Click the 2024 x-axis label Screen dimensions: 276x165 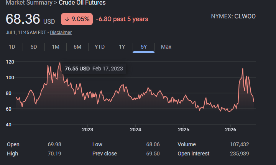click(135, 130)
